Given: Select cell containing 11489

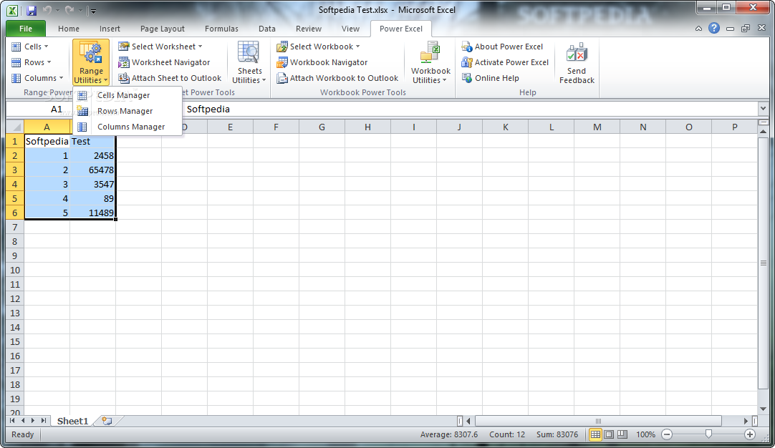Looking at the screenshot, I should pos(93,213).
